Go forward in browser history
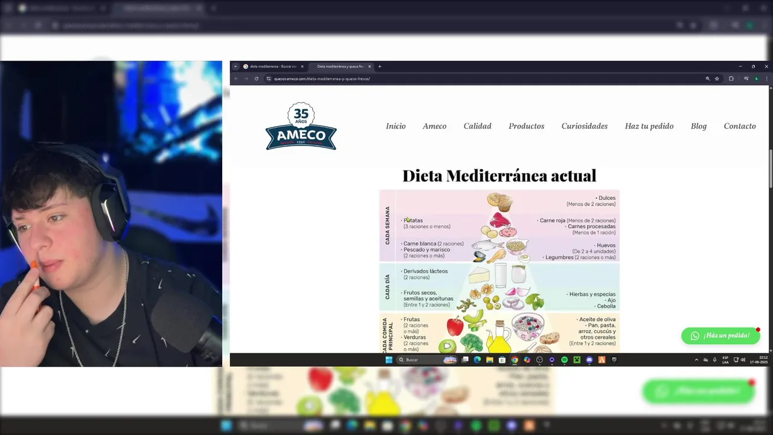 click(246, 79)
